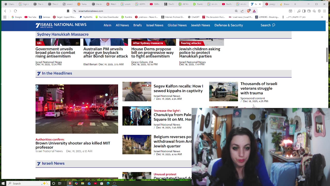The image size is (330, 186).
Task: Click the share icon in the address bar
Action: pyautogui.click(x=242, y=11)
